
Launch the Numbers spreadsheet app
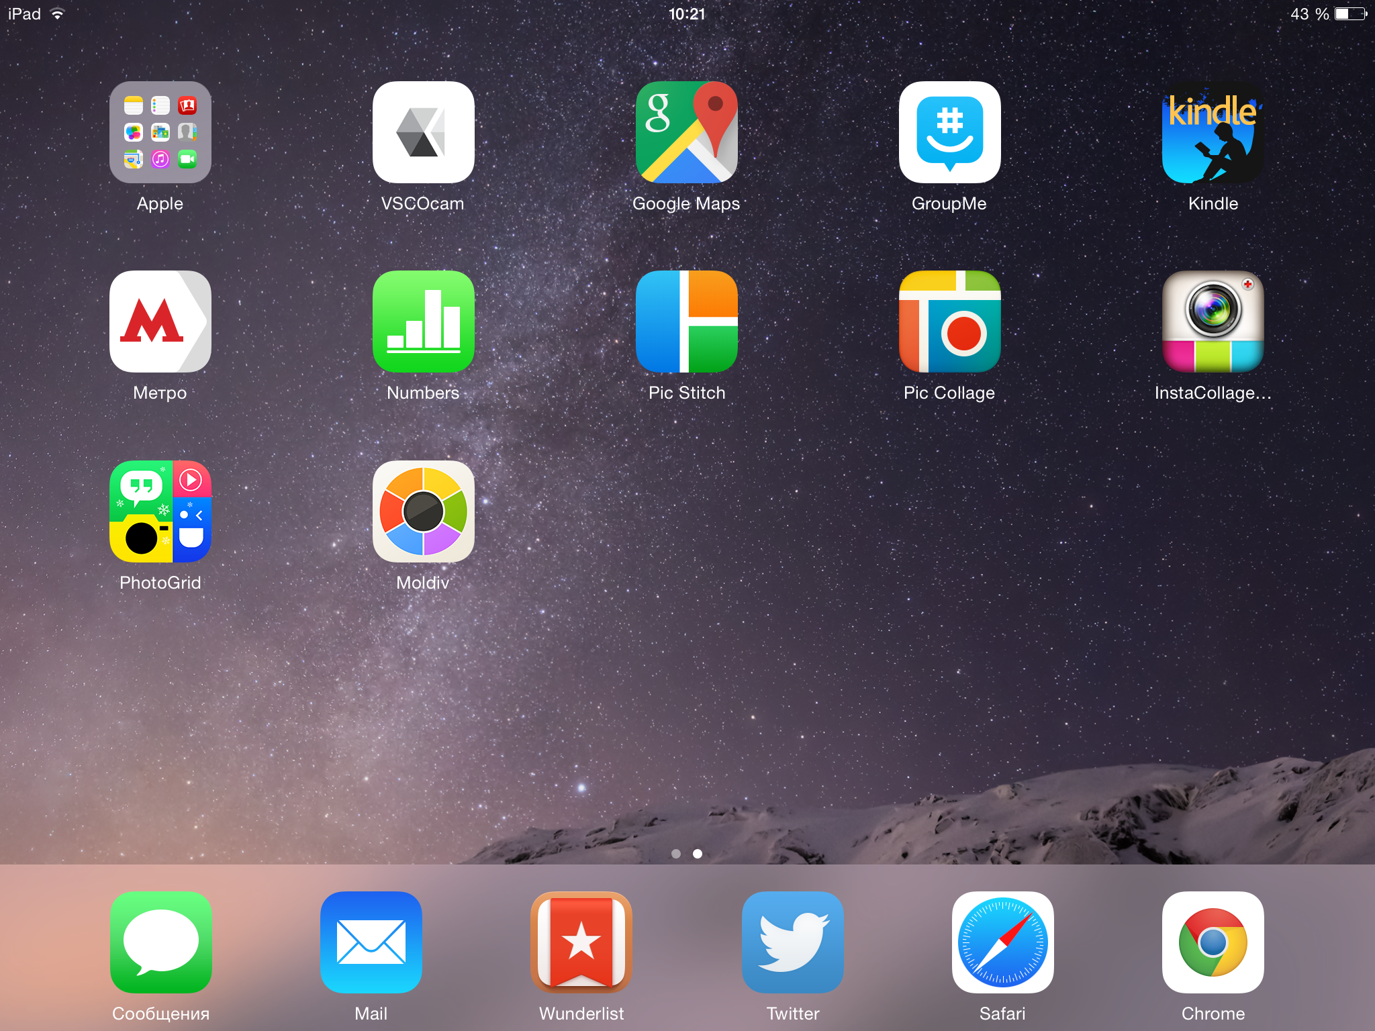click(424, 322)
